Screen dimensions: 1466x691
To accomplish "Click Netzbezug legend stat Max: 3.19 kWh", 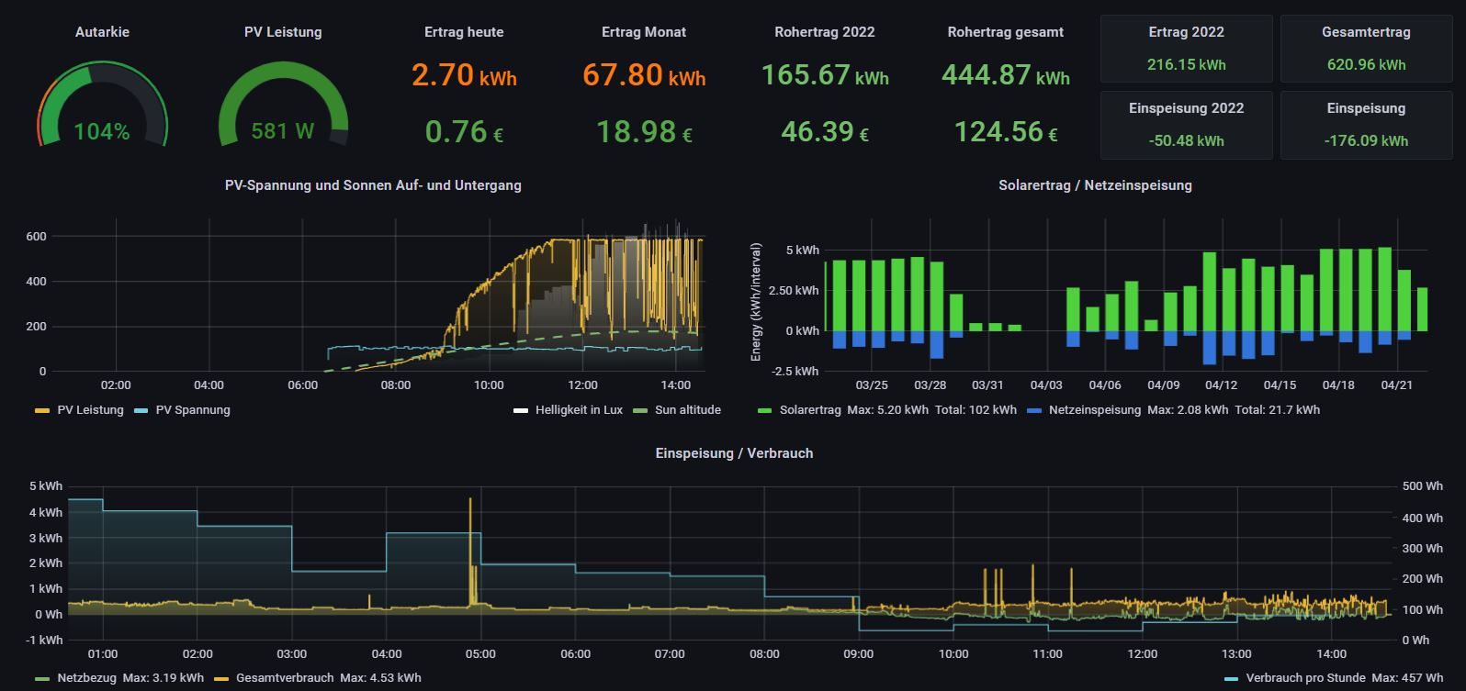I will (162, 678).
